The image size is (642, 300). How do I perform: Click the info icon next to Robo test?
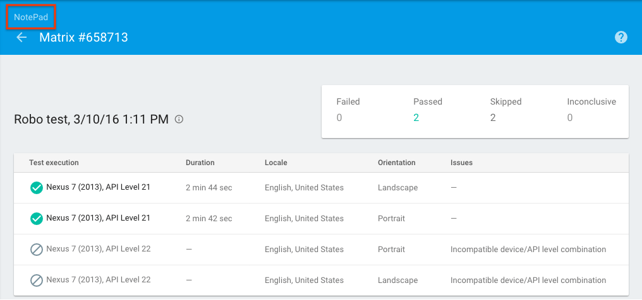(x=179, y=119)
